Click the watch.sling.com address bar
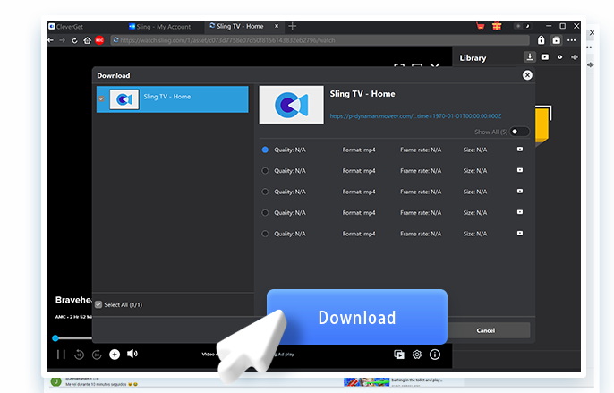The image size is (614, 393). 320,40
